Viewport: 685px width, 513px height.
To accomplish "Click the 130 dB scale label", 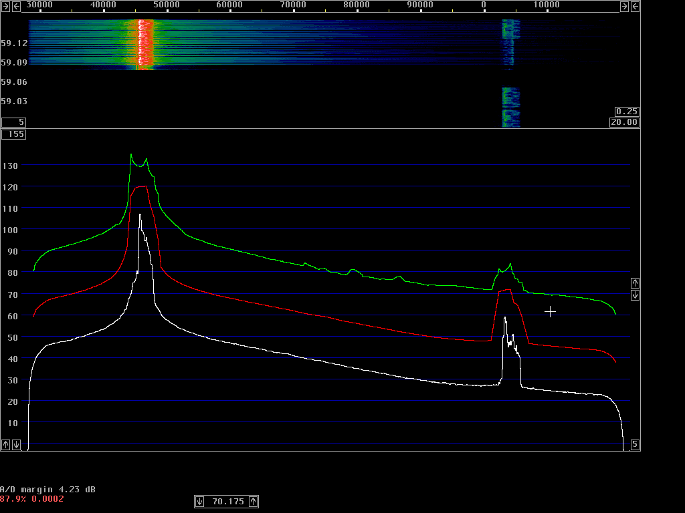I will click(x=10, y=166).
